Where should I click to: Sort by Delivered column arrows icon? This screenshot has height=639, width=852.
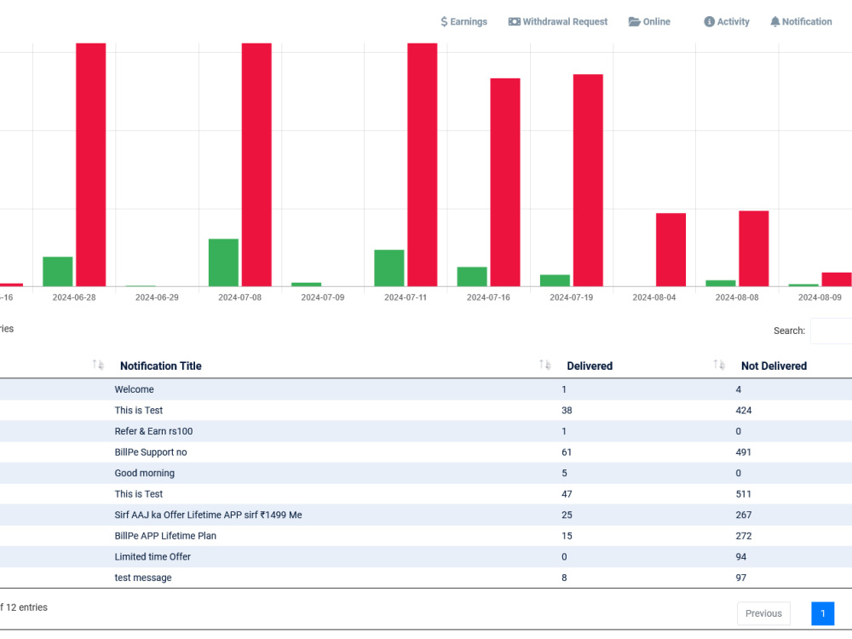(x=719, y=365)
